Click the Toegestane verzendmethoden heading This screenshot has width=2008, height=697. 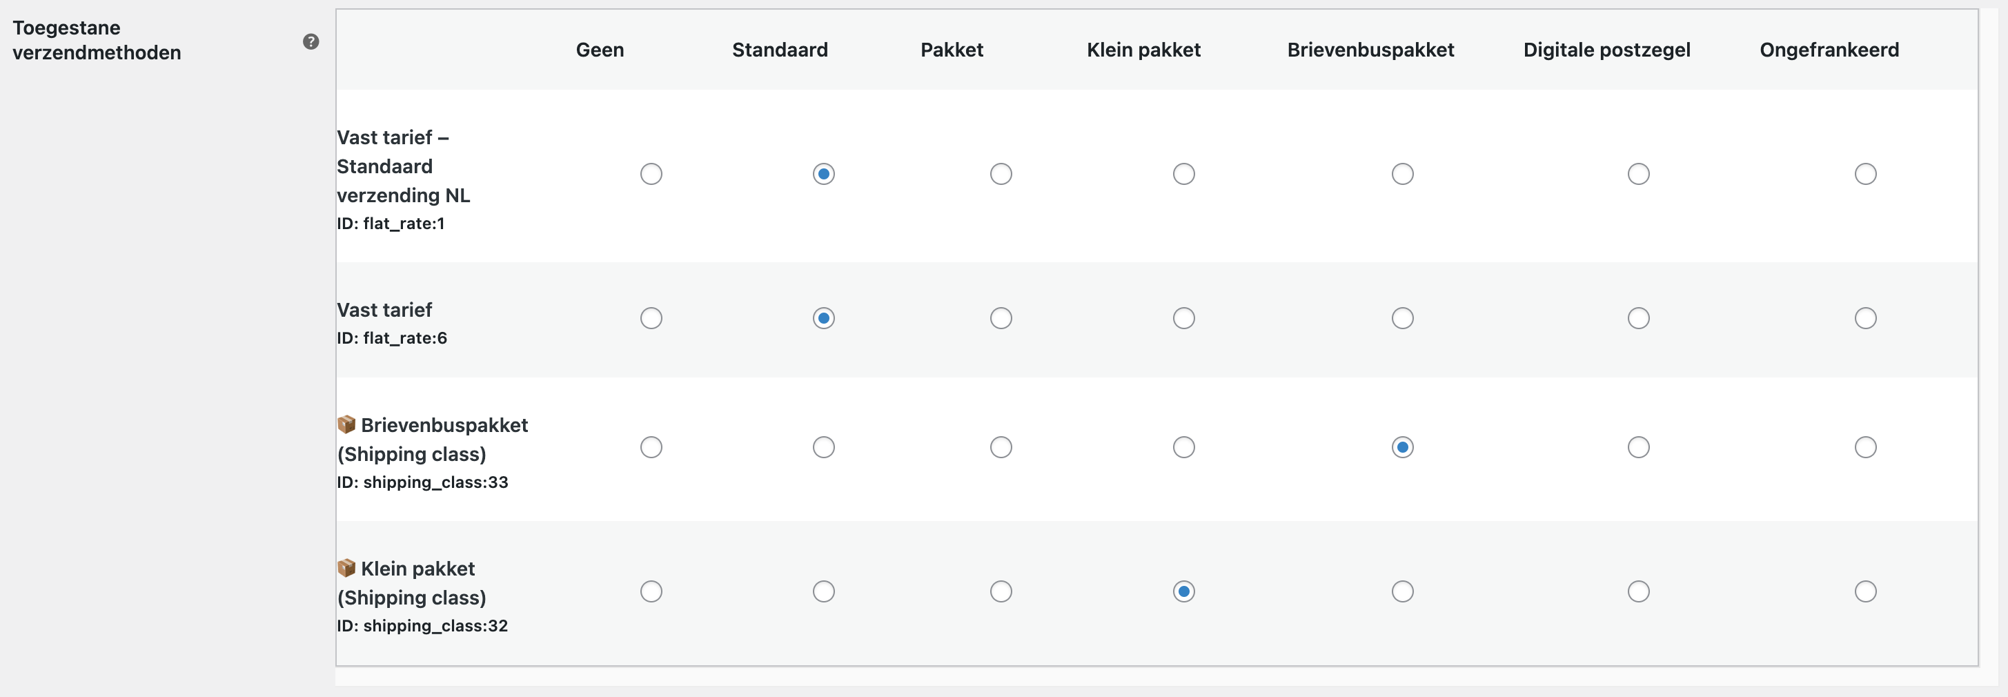(95, 40)
